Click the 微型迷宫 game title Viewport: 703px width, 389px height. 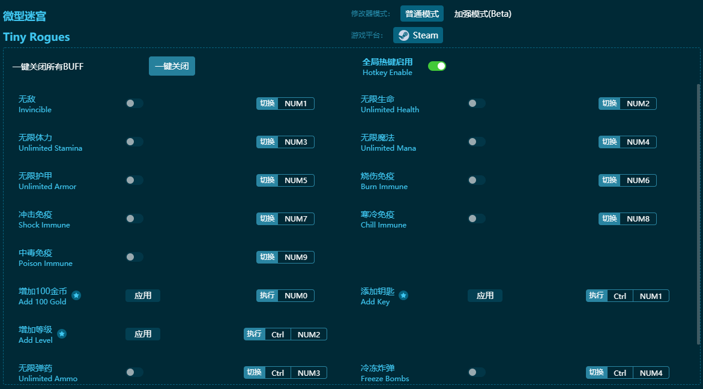pyautogui.click(x=25, y=16)
